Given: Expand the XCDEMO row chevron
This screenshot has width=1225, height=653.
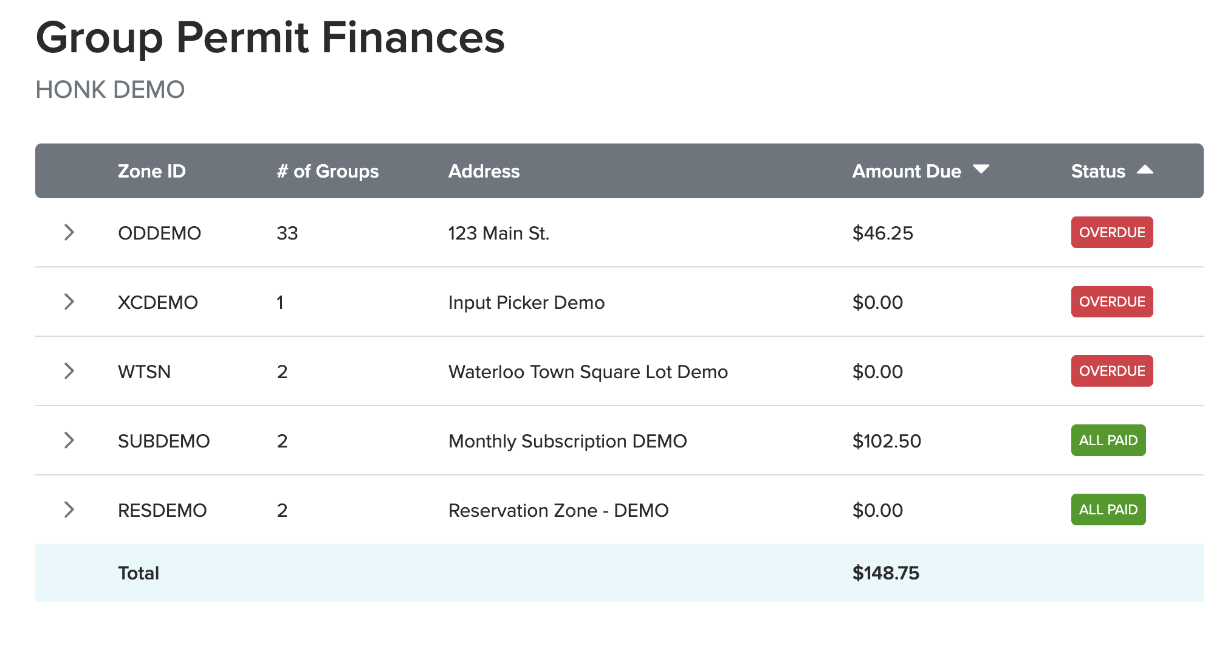Looking at the screenshot, I should click(x=69, y=302).
